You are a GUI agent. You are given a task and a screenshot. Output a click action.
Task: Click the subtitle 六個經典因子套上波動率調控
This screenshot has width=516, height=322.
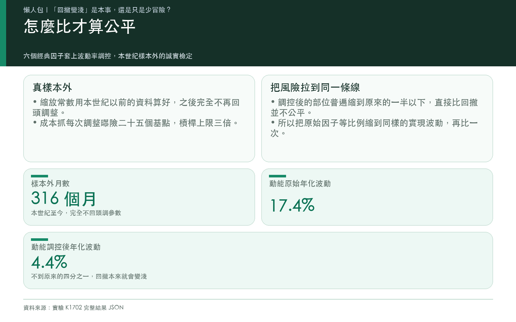coord(108,56)
